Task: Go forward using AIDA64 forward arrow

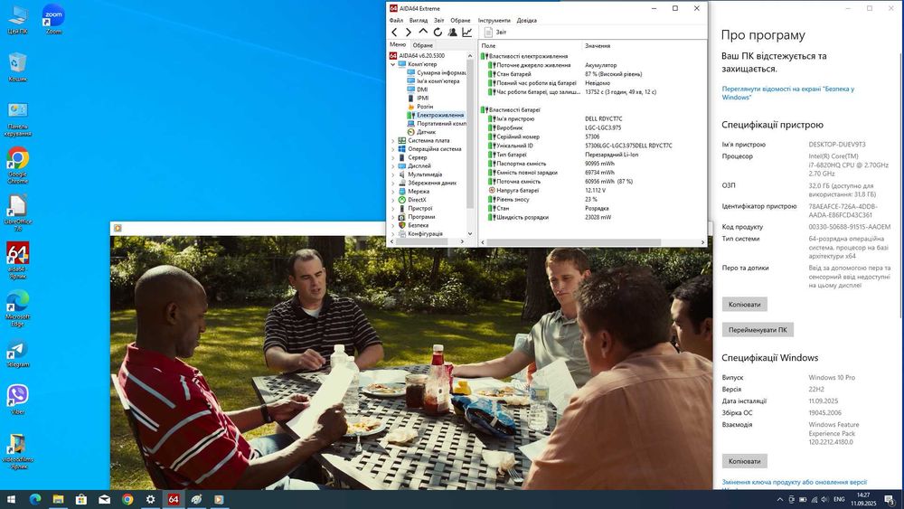Action: [409, 33]
